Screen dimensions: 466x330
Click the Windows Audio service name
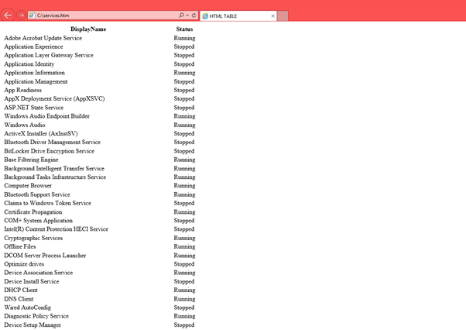pos(25,125)
